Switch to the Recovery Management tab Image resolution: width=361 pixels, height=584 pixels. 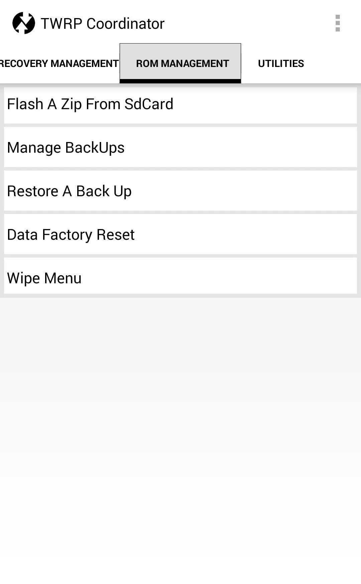point(59,63)
